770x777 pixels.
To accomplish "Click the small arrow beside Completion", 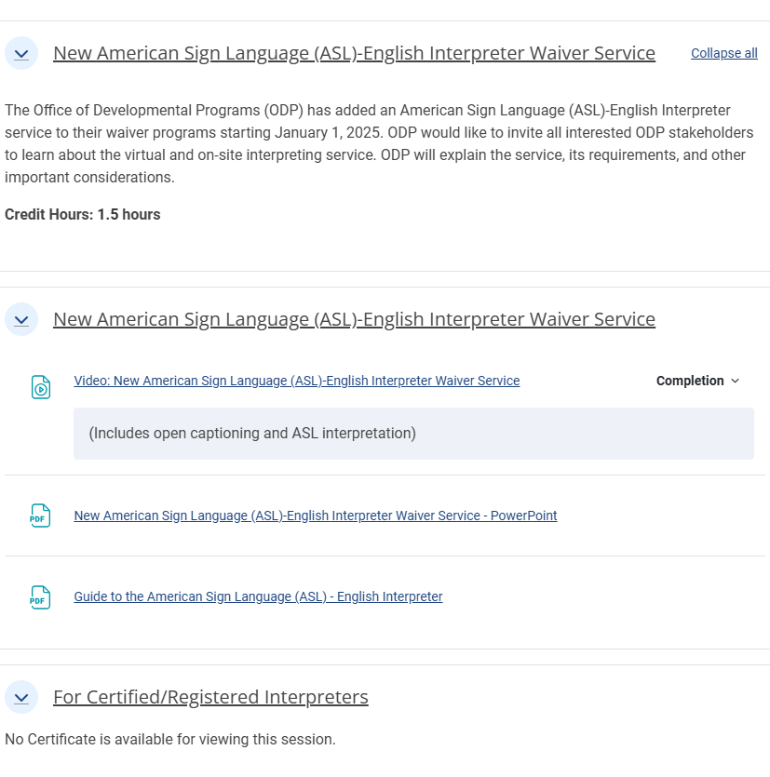I will tap(736, 381).
